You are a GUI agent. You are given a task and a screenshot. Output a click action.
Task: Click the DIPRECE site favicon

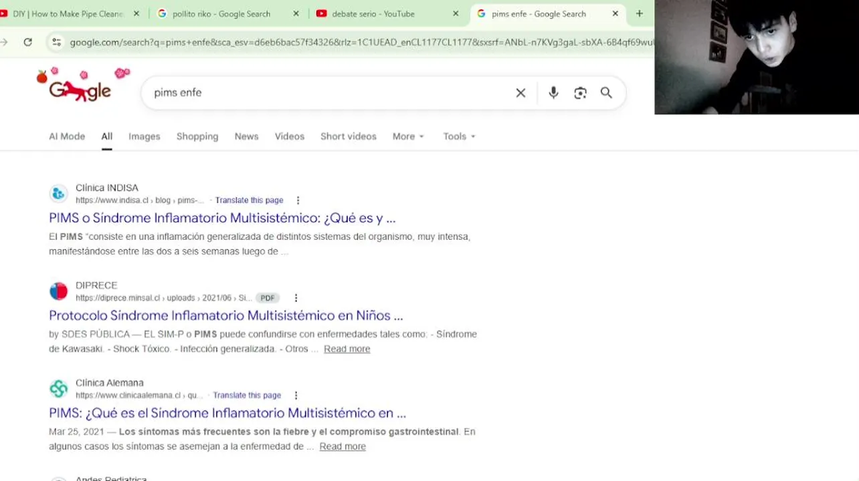click(x=59, y=291)
